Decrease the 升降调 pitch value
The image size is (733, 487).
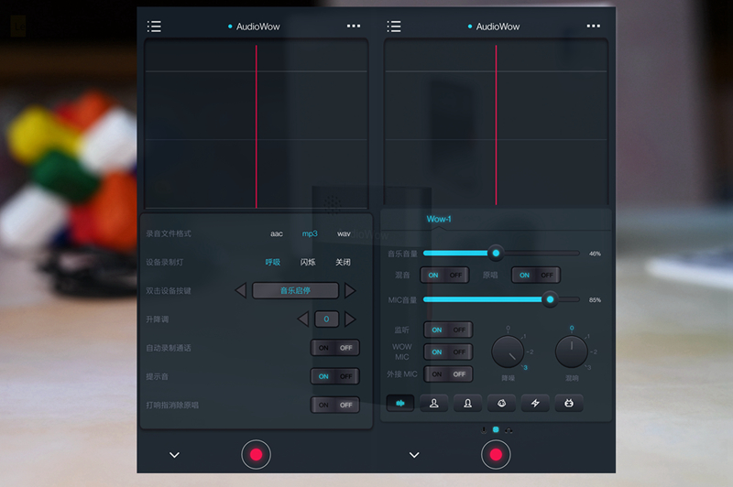tap(303, 319)
